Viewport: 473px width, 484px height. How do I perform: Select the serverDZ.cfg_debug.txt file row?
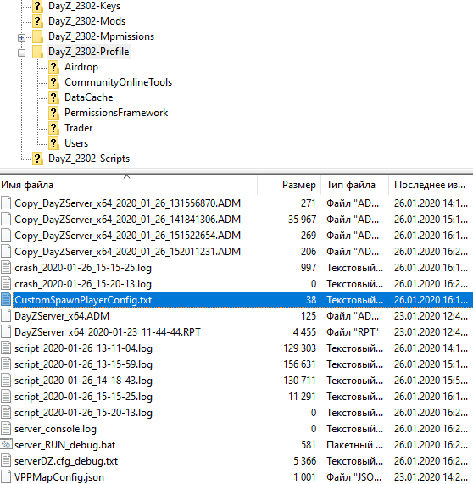pos(236,461)
